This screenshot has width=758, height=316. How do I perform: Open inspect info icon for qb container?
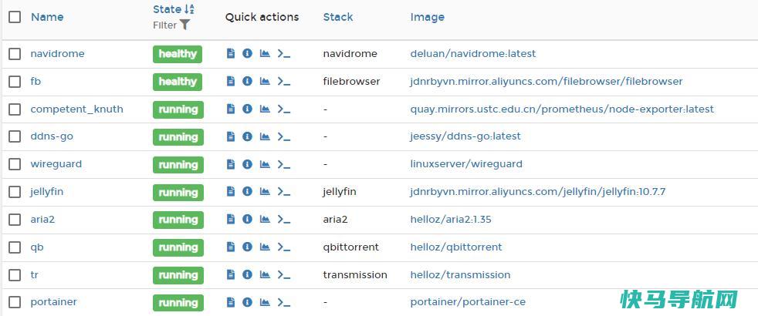[247, 247]
